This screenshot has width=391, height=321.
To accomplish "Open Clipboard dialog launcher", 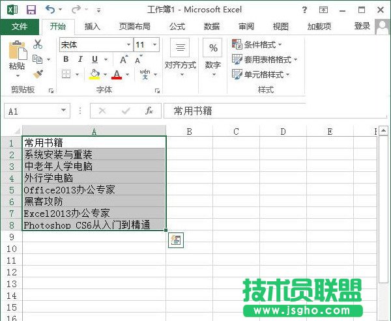I will click(51, 91).
